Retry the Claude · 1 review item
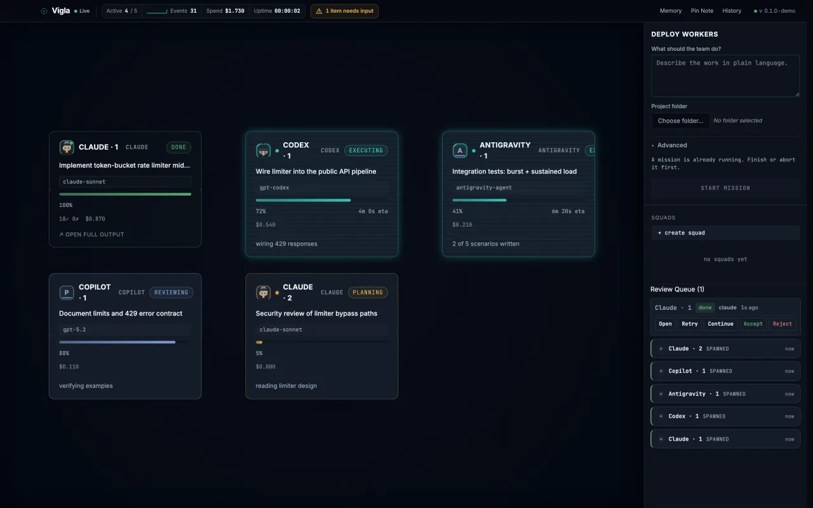The width and height of the screenshot is (813, 508). point(689,324)
